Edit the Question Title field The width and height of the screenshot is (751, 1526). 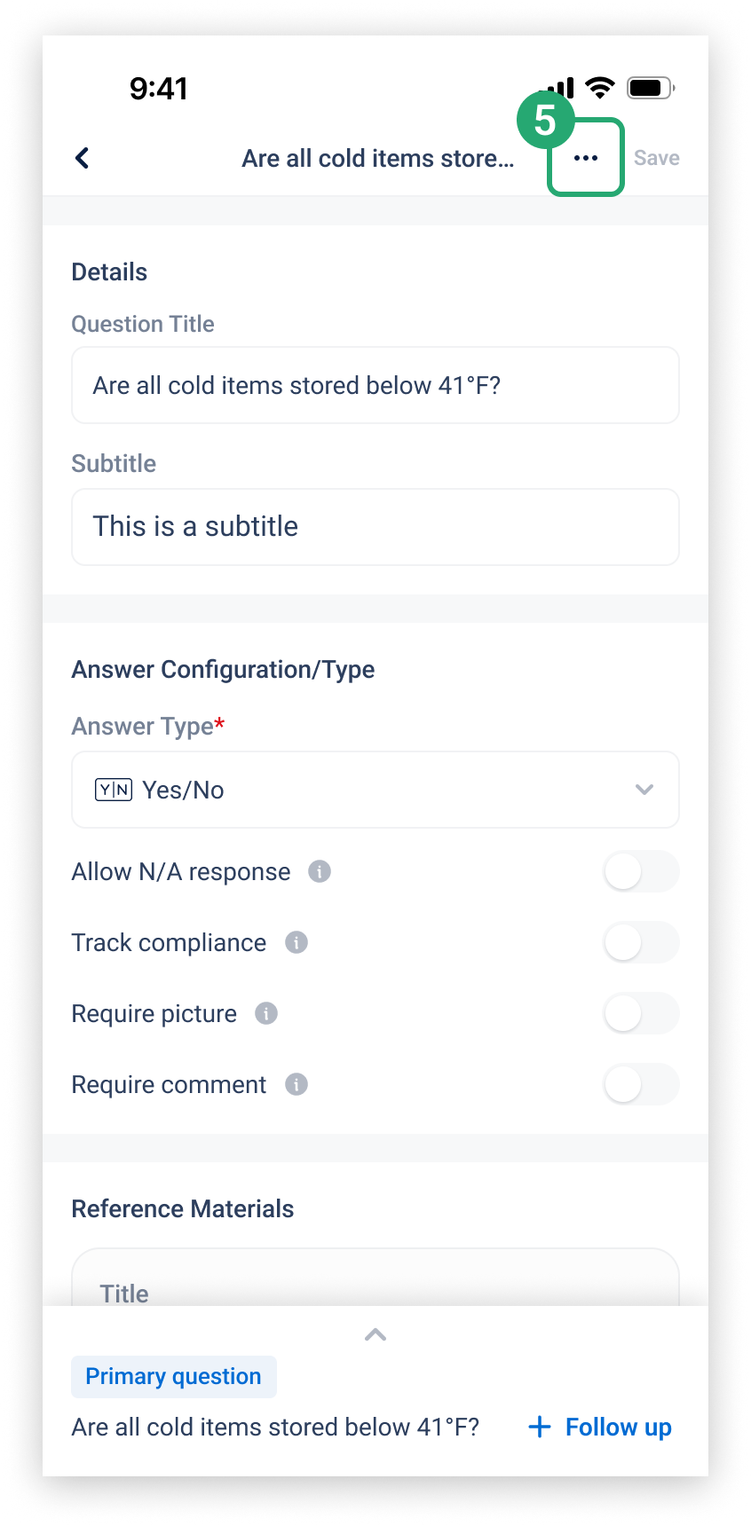point(375,385)
